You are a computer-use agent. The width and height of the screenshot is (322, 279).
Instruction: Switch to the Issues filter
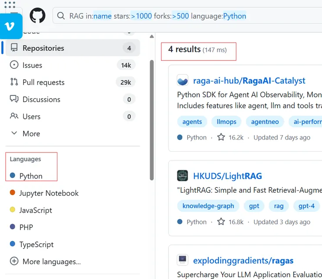[32, 65]
